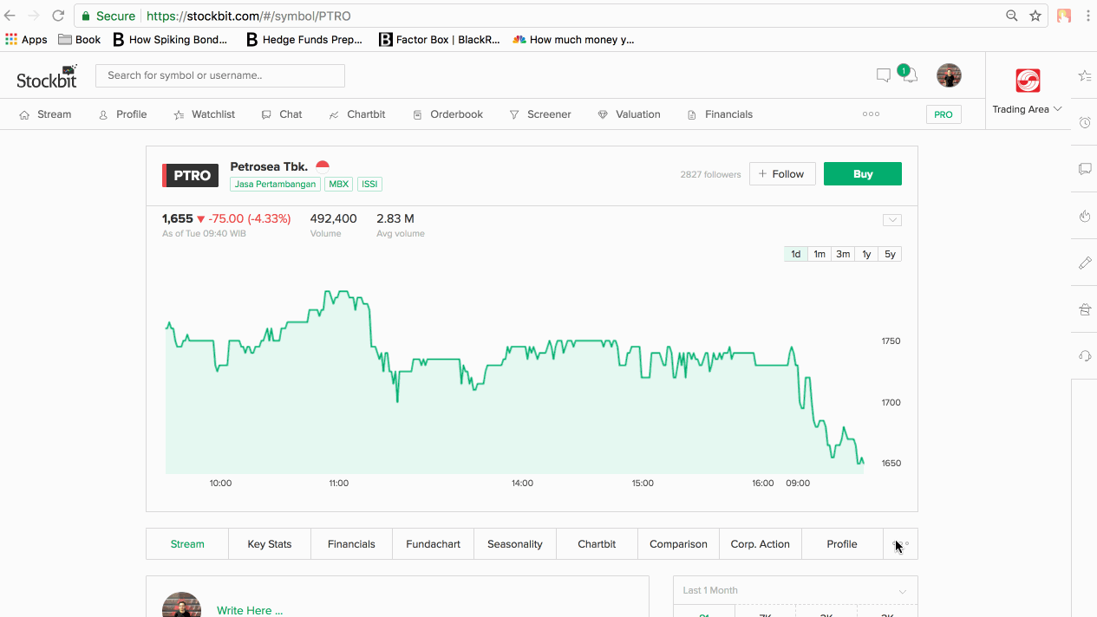Open Watchlist in top navigation
1097x617 pixels.
tap(204, 114)
